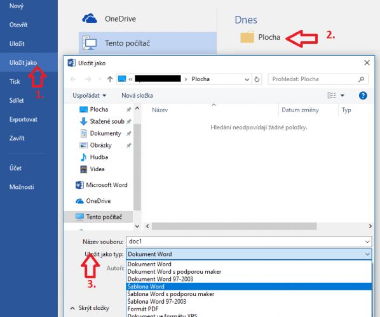Select OneDrive in the navigation pane
This screenshot has width=380, height=317.
coord(93,201)
